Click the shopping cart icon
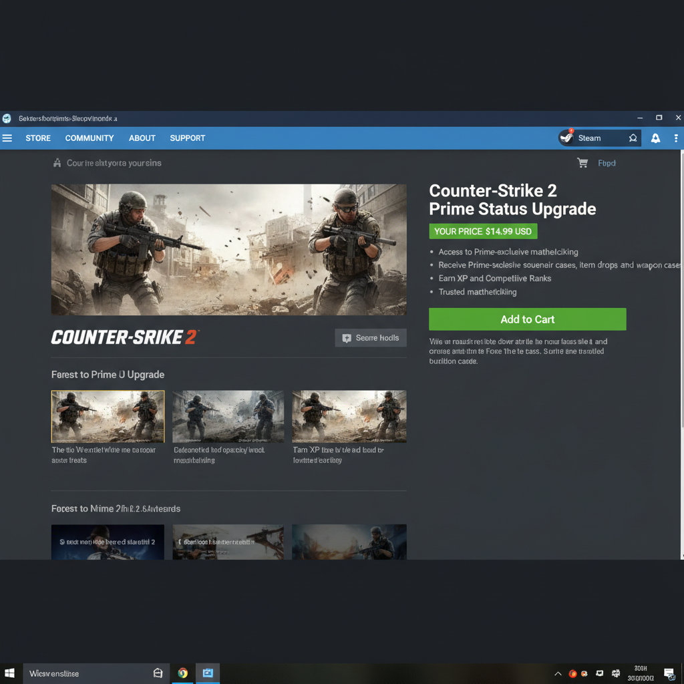 (582, 163)
